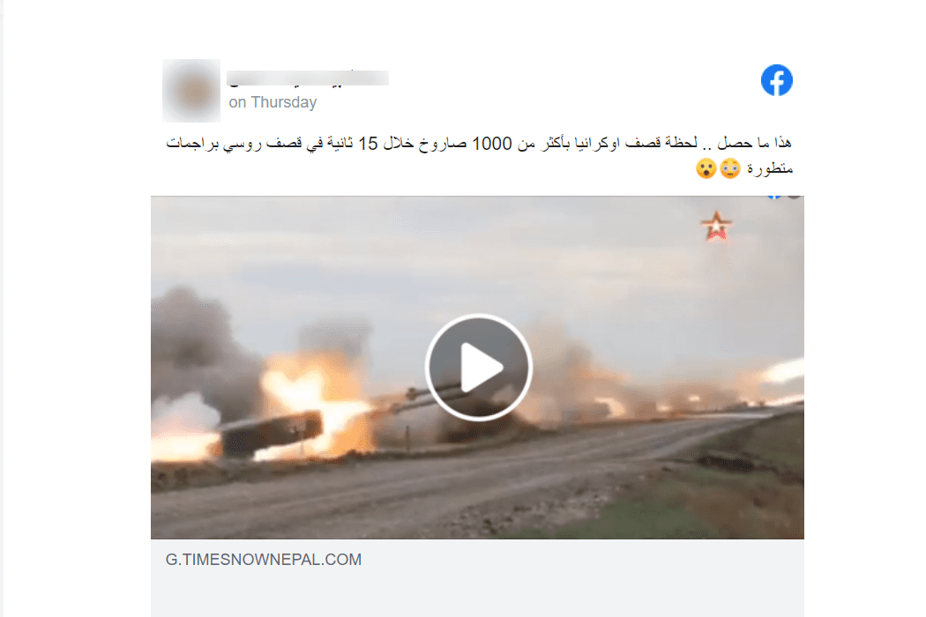
Task: Open the blurred poster name link
Action: 308,78
